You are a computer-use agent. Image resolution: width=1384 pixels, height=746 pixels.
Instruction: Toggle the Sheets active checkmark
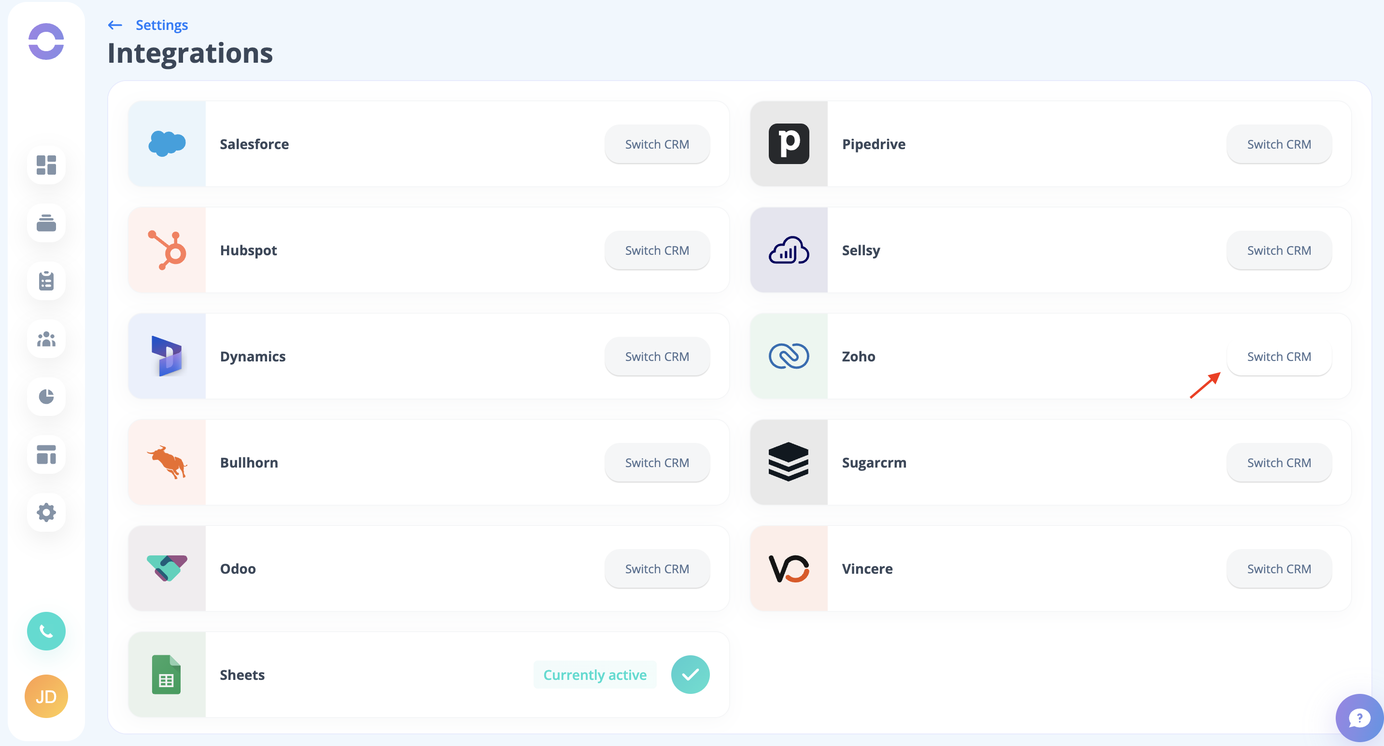coord(690,675)
